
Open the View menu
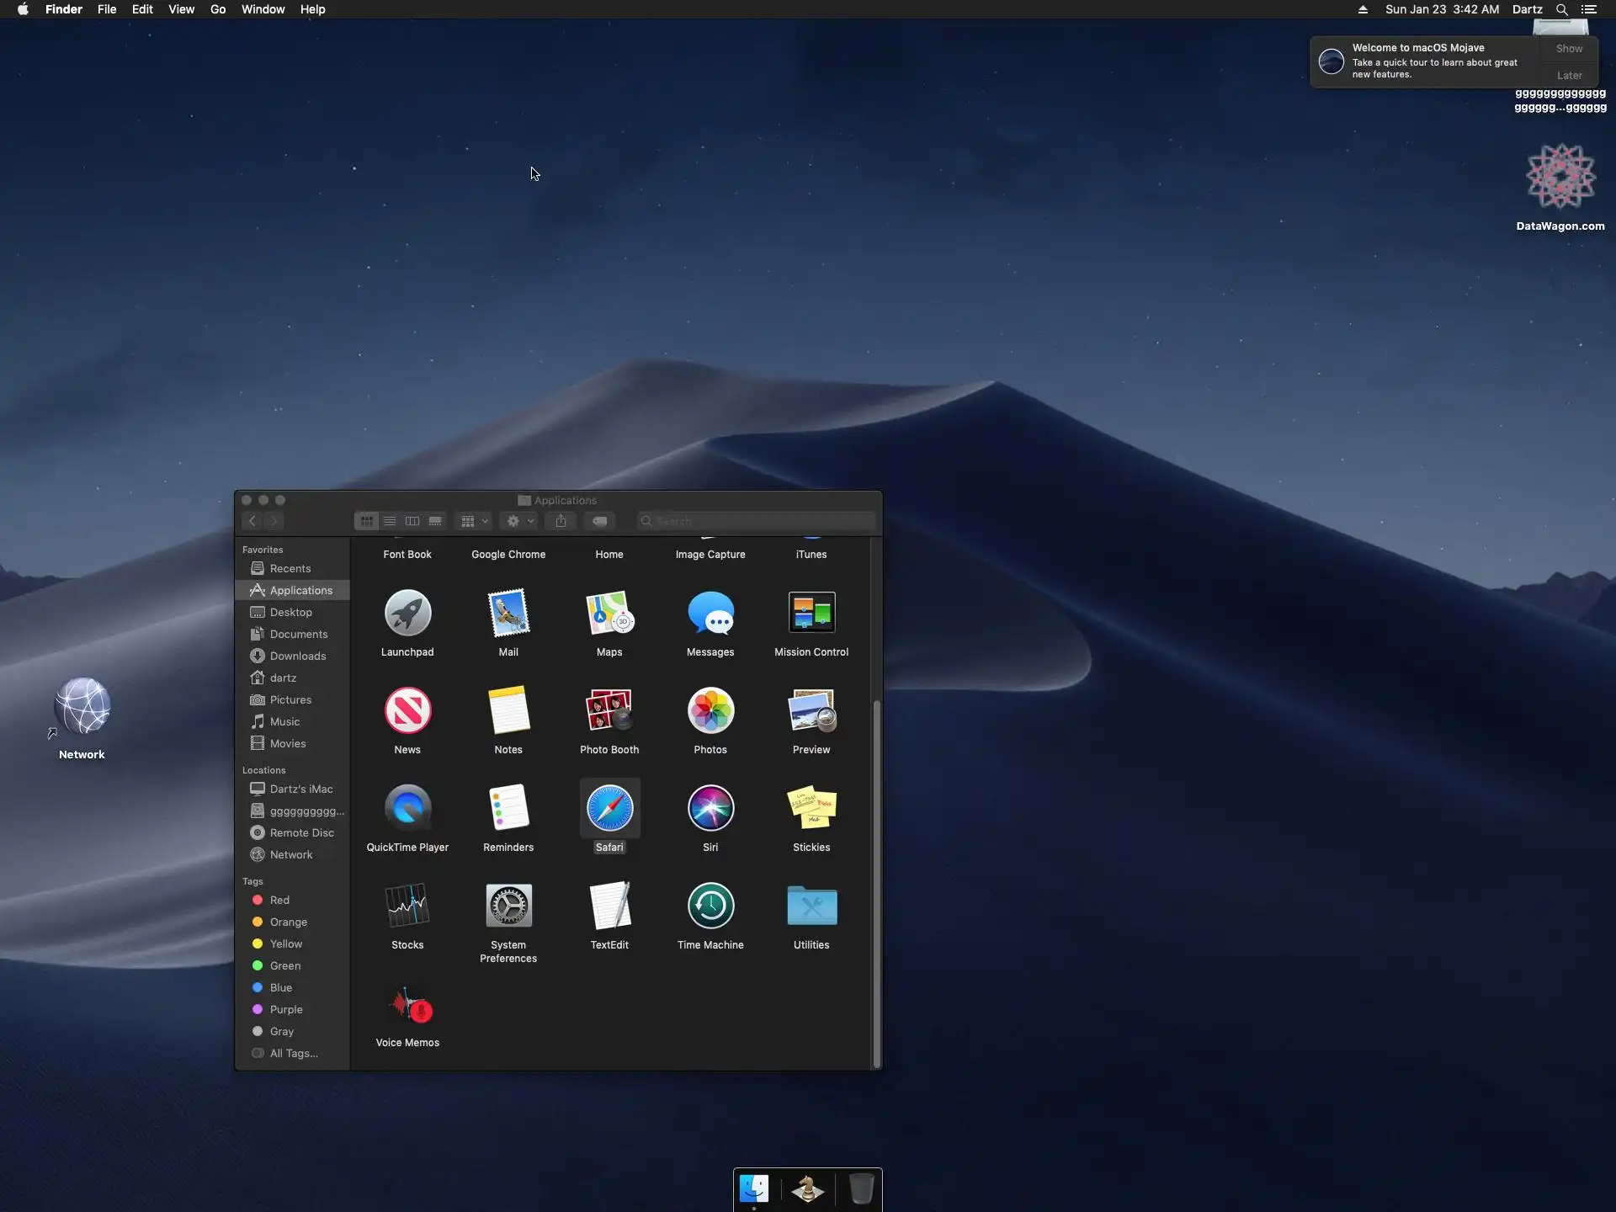(x=181, y=9)
